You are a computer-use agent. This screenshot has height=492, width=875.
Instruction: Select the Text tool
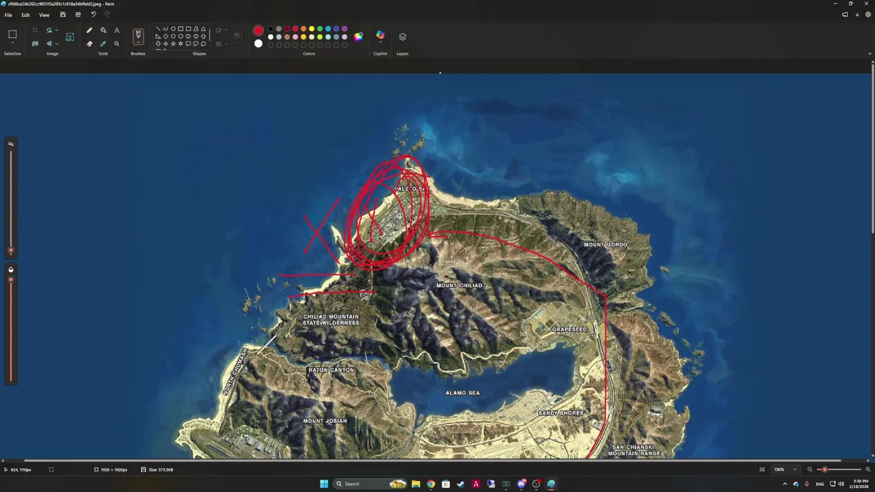pyautogui.click(x=117, y=30)
